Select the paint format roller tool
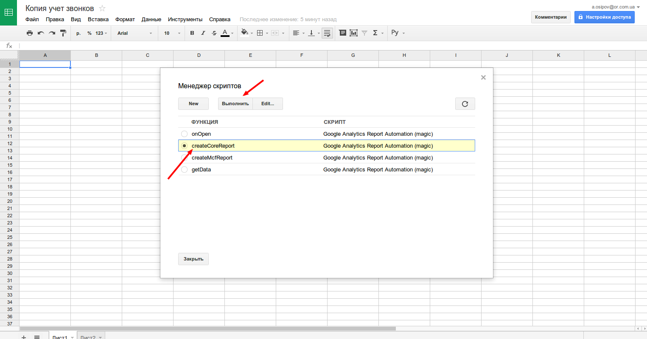Screen dimensions: 647x339 point(63,33)
